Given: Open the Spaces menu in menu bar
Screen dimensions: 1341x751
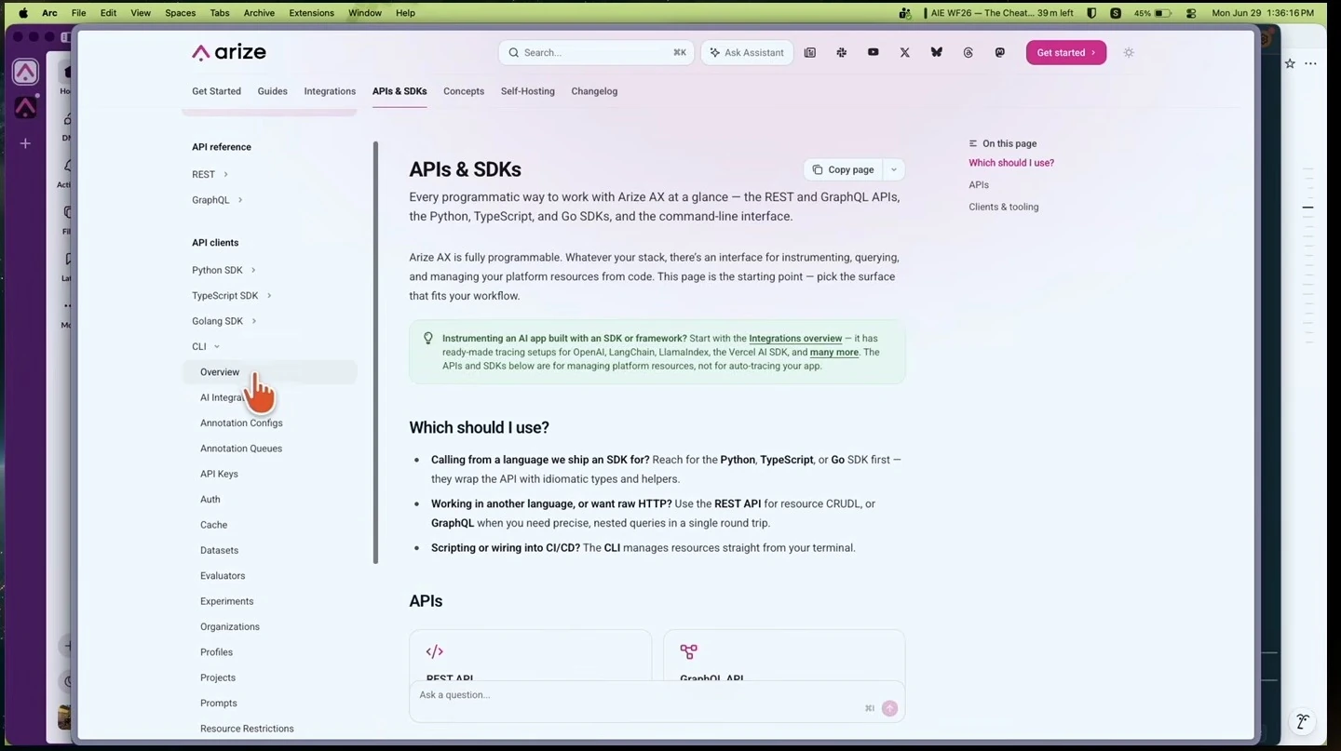Looking at the screenshot, I should [x=180, y=13].
